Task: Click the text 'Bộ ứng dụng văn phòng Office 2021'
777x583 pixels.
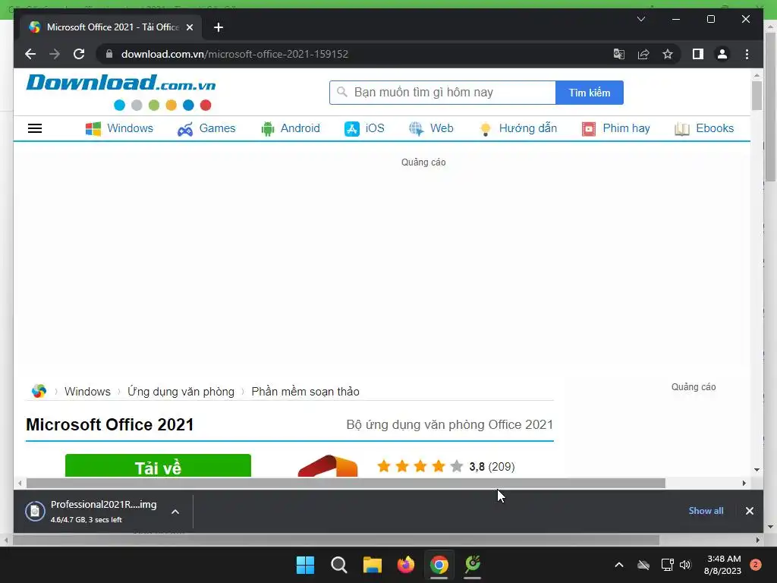Action: (x=449, y=425)
